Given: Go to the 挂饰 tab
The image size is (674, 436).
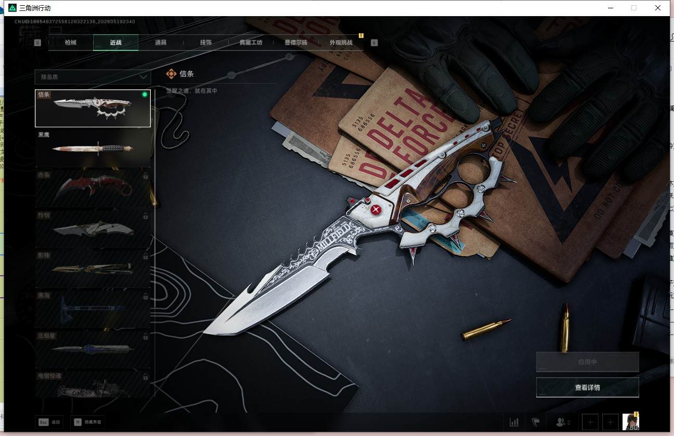Looking at the screenshot, I should (x=206, y=43).
